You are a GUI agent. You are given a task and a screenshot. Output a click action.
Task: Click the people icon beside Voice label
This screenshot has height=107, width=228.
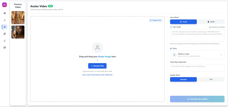pyautogui.click(x=171, y=49)
